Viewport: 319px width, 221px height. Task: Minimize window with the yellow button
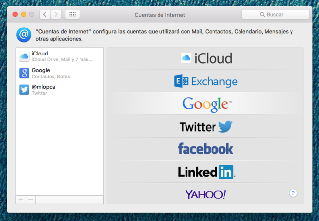coord(24,14)
